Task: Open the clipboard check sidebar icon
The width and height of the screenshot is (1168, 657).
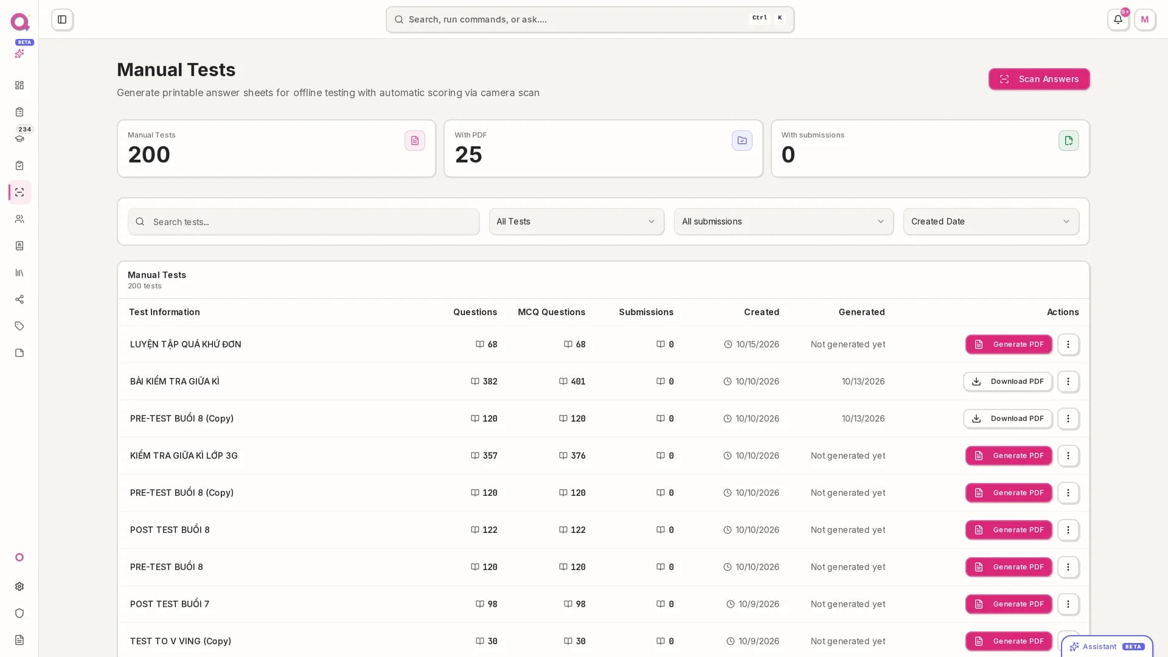Action: (x=19, y=165)
